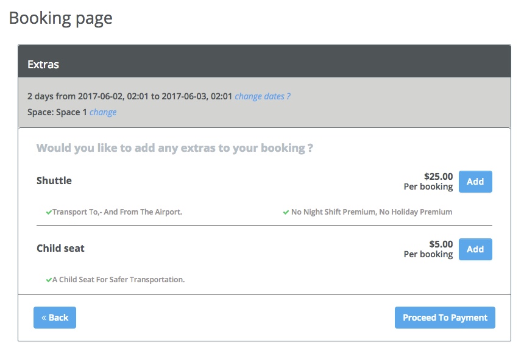This screenshot has height=356, width=524.
Task: Click the 'Would you like to add any extras' prompt
Action: pyautogui.click(x=175, y=148)
